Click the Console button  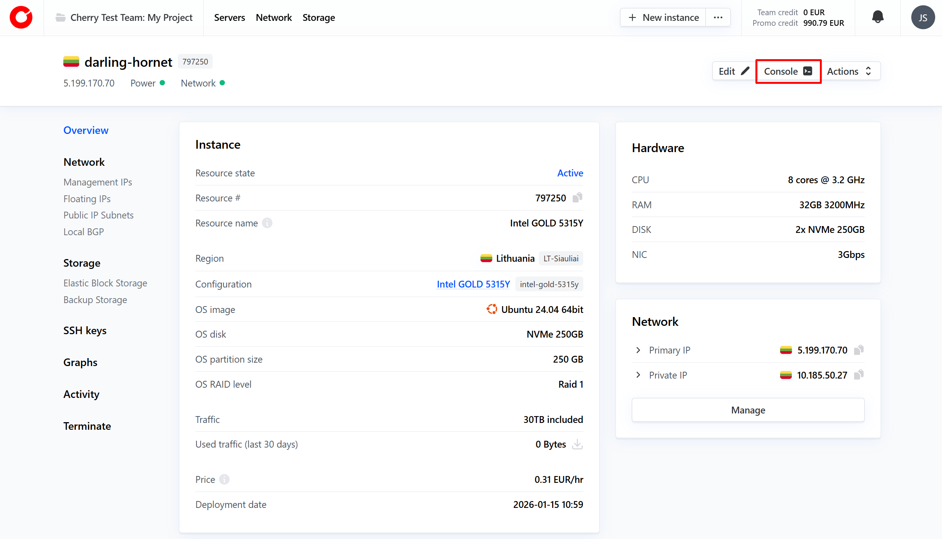(788, 71)
